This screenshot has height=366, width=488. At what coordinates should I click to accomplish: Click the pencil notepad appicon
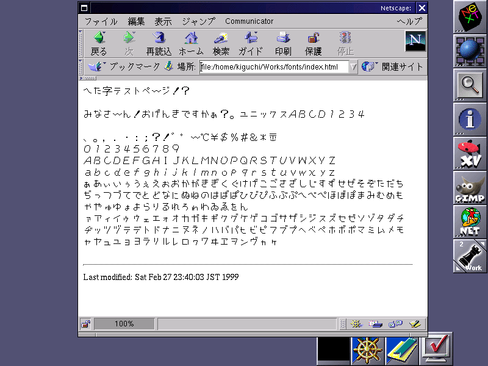402,351
